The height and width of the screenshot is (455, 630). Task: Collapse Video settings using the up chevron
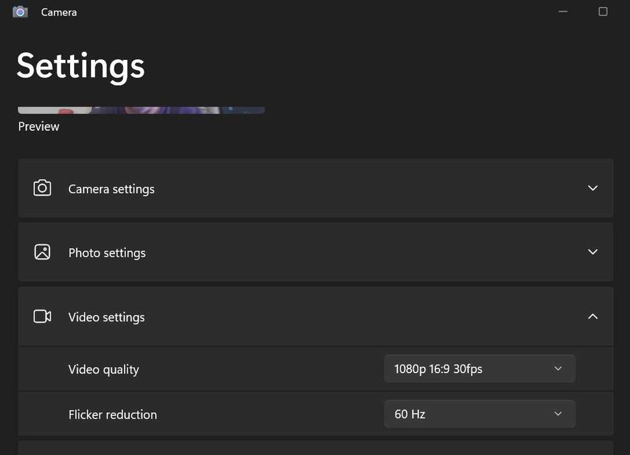click(x=592, y=317)
